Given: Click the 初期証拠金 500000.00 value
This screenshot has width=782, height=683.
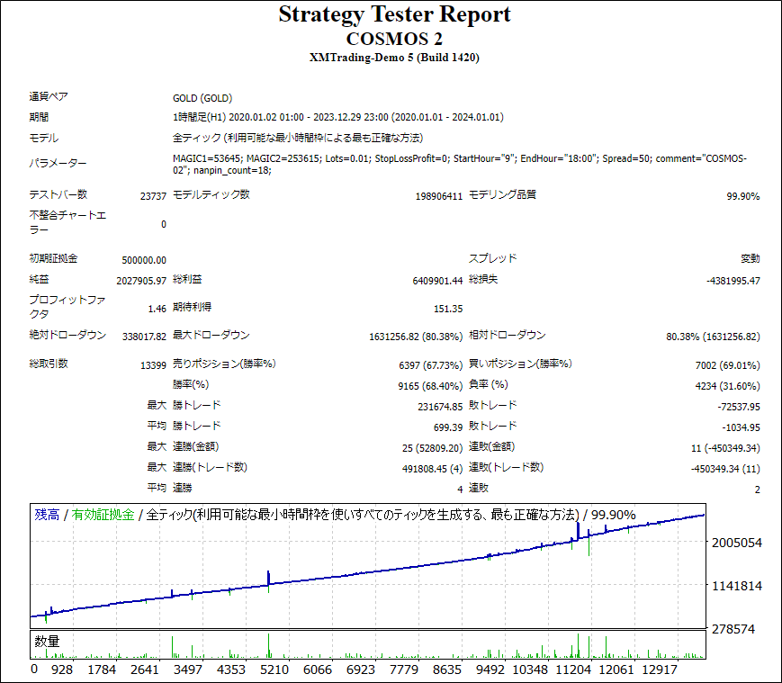Looking at the screenshot, I should point(144,260).
